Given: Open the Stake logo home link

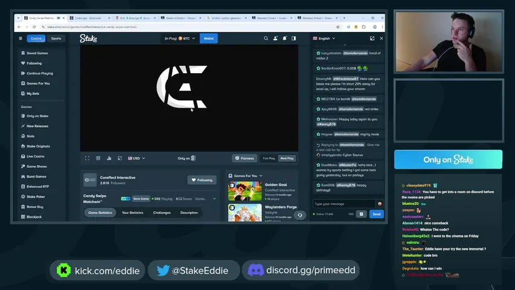Looking at the screenshot, I should pyautogui.click(x=88, y=39).
